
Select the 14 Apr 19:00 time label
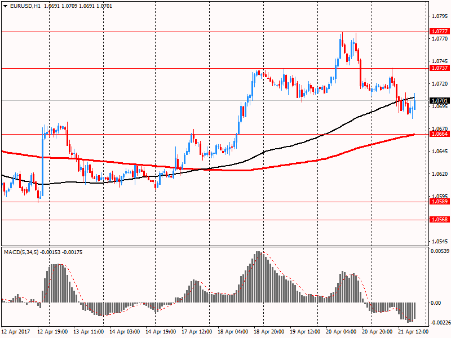161,331
